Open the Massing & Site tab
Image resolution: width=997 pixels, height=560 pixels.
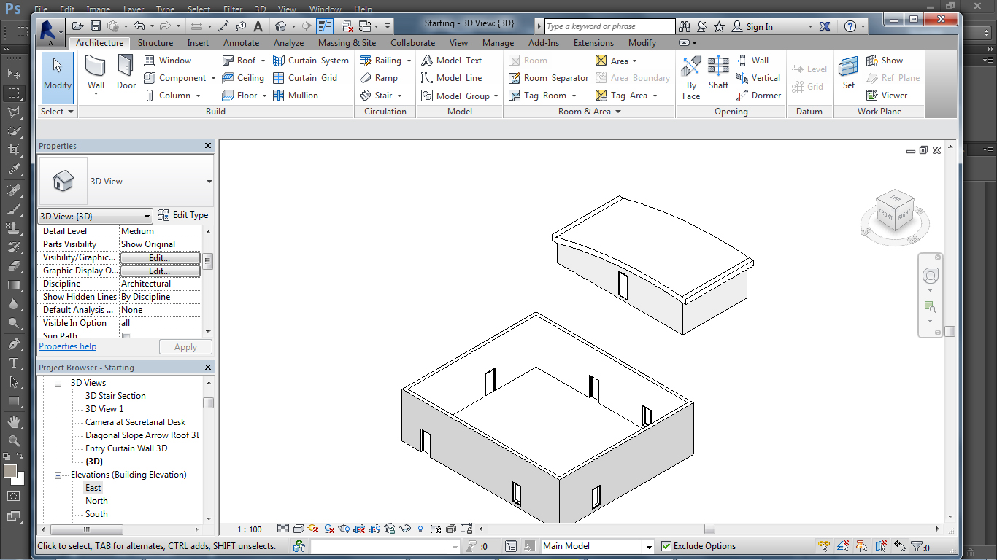(347, 43)
